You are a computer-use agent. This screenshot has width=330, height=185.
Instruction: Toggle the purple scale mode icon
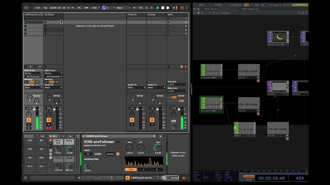pos(104,8)
